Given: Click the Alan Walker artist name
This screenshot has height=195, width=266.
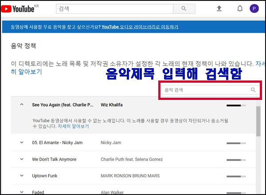Looking at the screenshot, I should 112,192.
